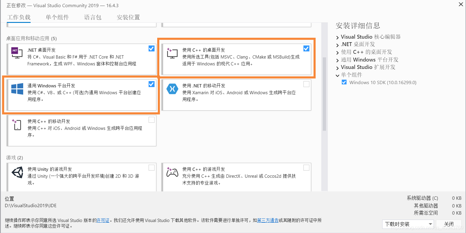Screen dimensions: 466x233
Task: Collapse the 单个组件 section
Action: click(338, 75)
